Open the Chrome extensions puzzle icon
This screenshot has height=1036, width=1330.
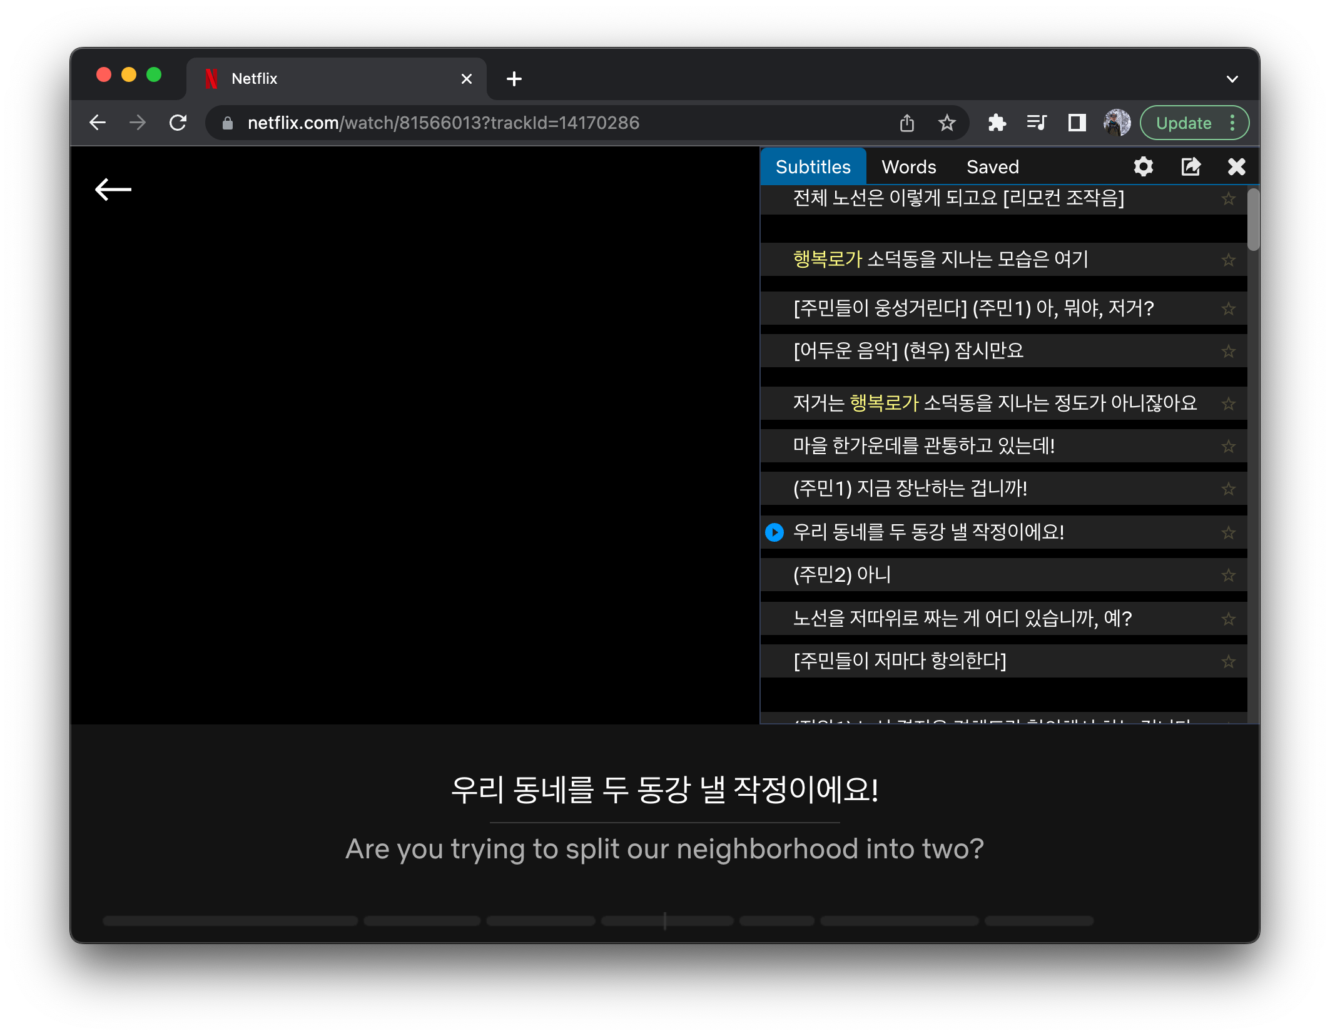point(997,123)
